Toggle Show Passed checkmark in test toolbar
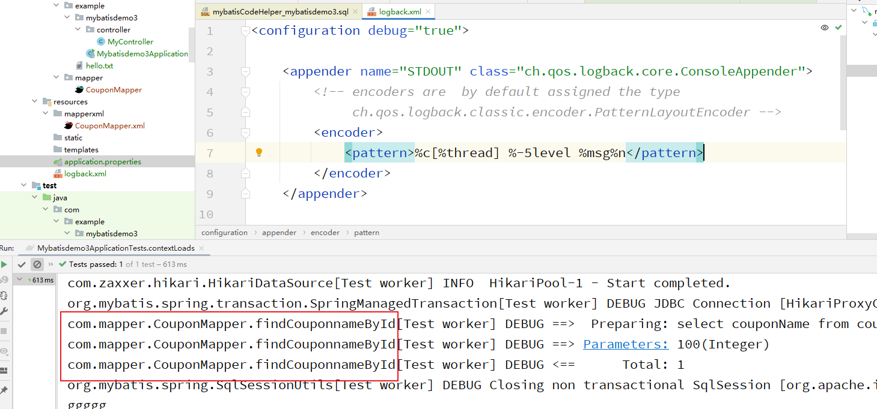877x409 pixels. pyautogui.click(x=22, y=264)
